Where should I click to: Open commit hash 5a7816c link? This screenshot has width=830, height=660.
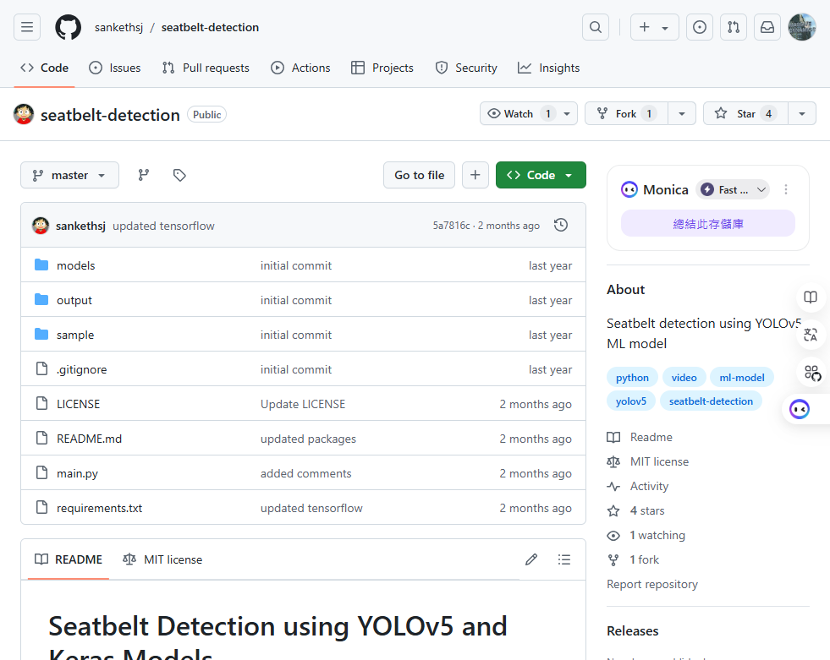coord(451,226)
